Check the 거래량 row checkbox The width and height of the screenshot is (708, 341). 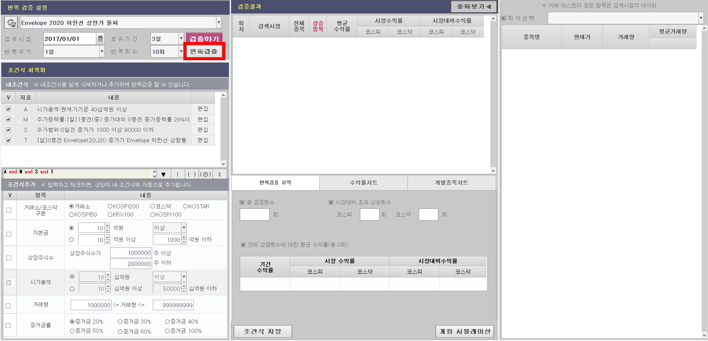point(8,306)
